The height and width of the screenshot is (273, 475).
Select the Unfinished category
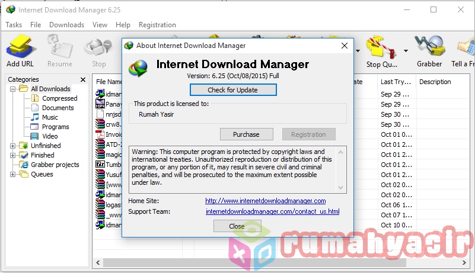[x=46, y=146]
